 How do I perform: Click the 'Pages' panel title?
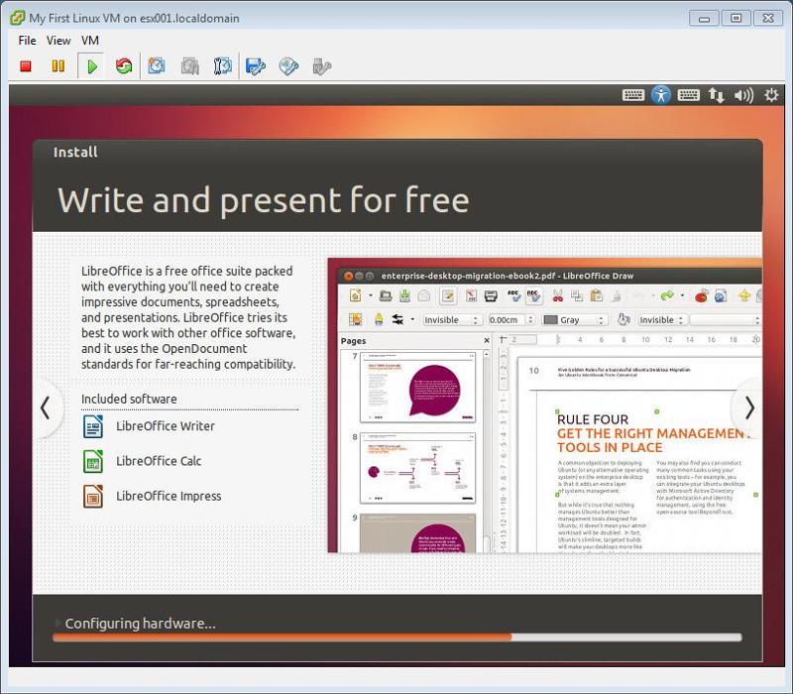click(353, 340)
